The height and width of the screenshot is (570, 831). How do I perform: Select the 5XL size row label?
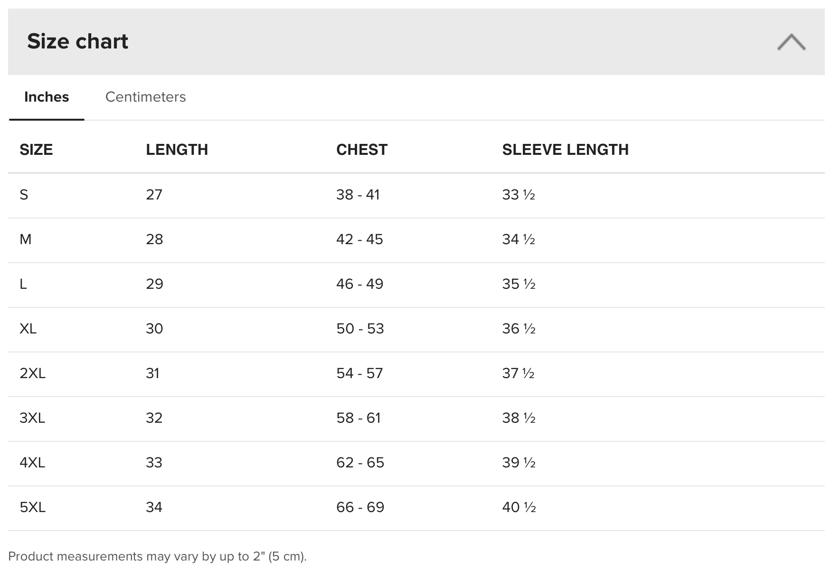[33, 507]
